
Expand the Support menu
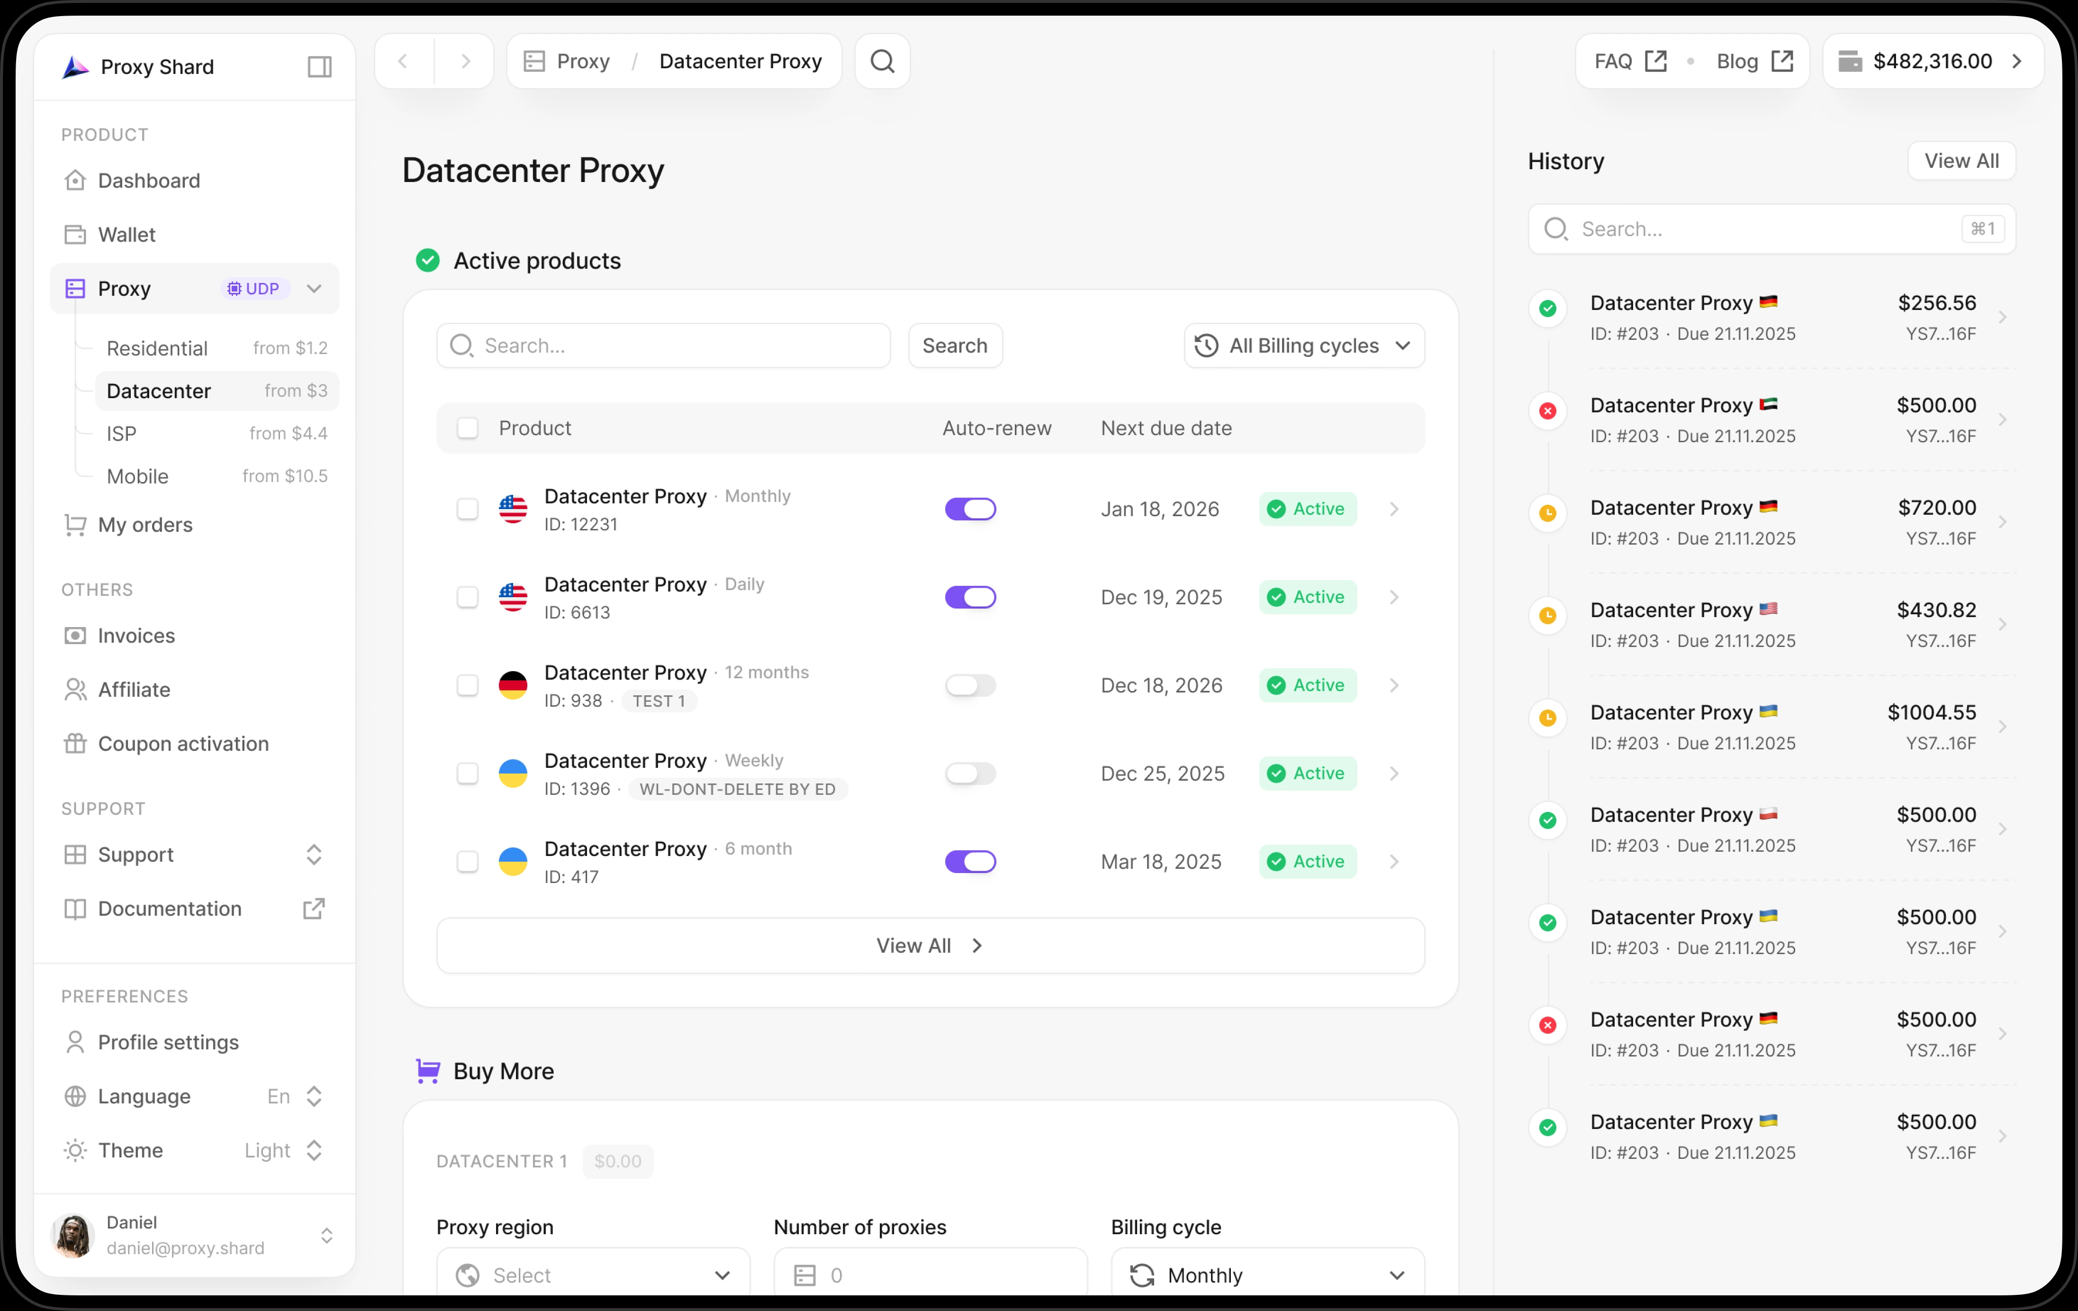click(195, 855)
